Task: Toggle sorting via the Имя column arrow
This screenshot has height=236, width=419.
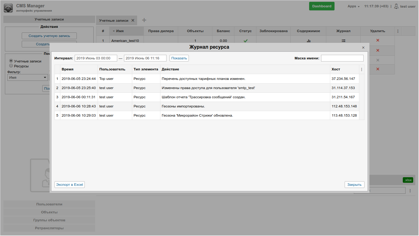Action: pyautogui.click(x=114, y=31)
